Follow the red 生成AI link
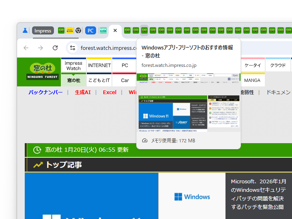292x219 pixels. (x=83, y=92)
